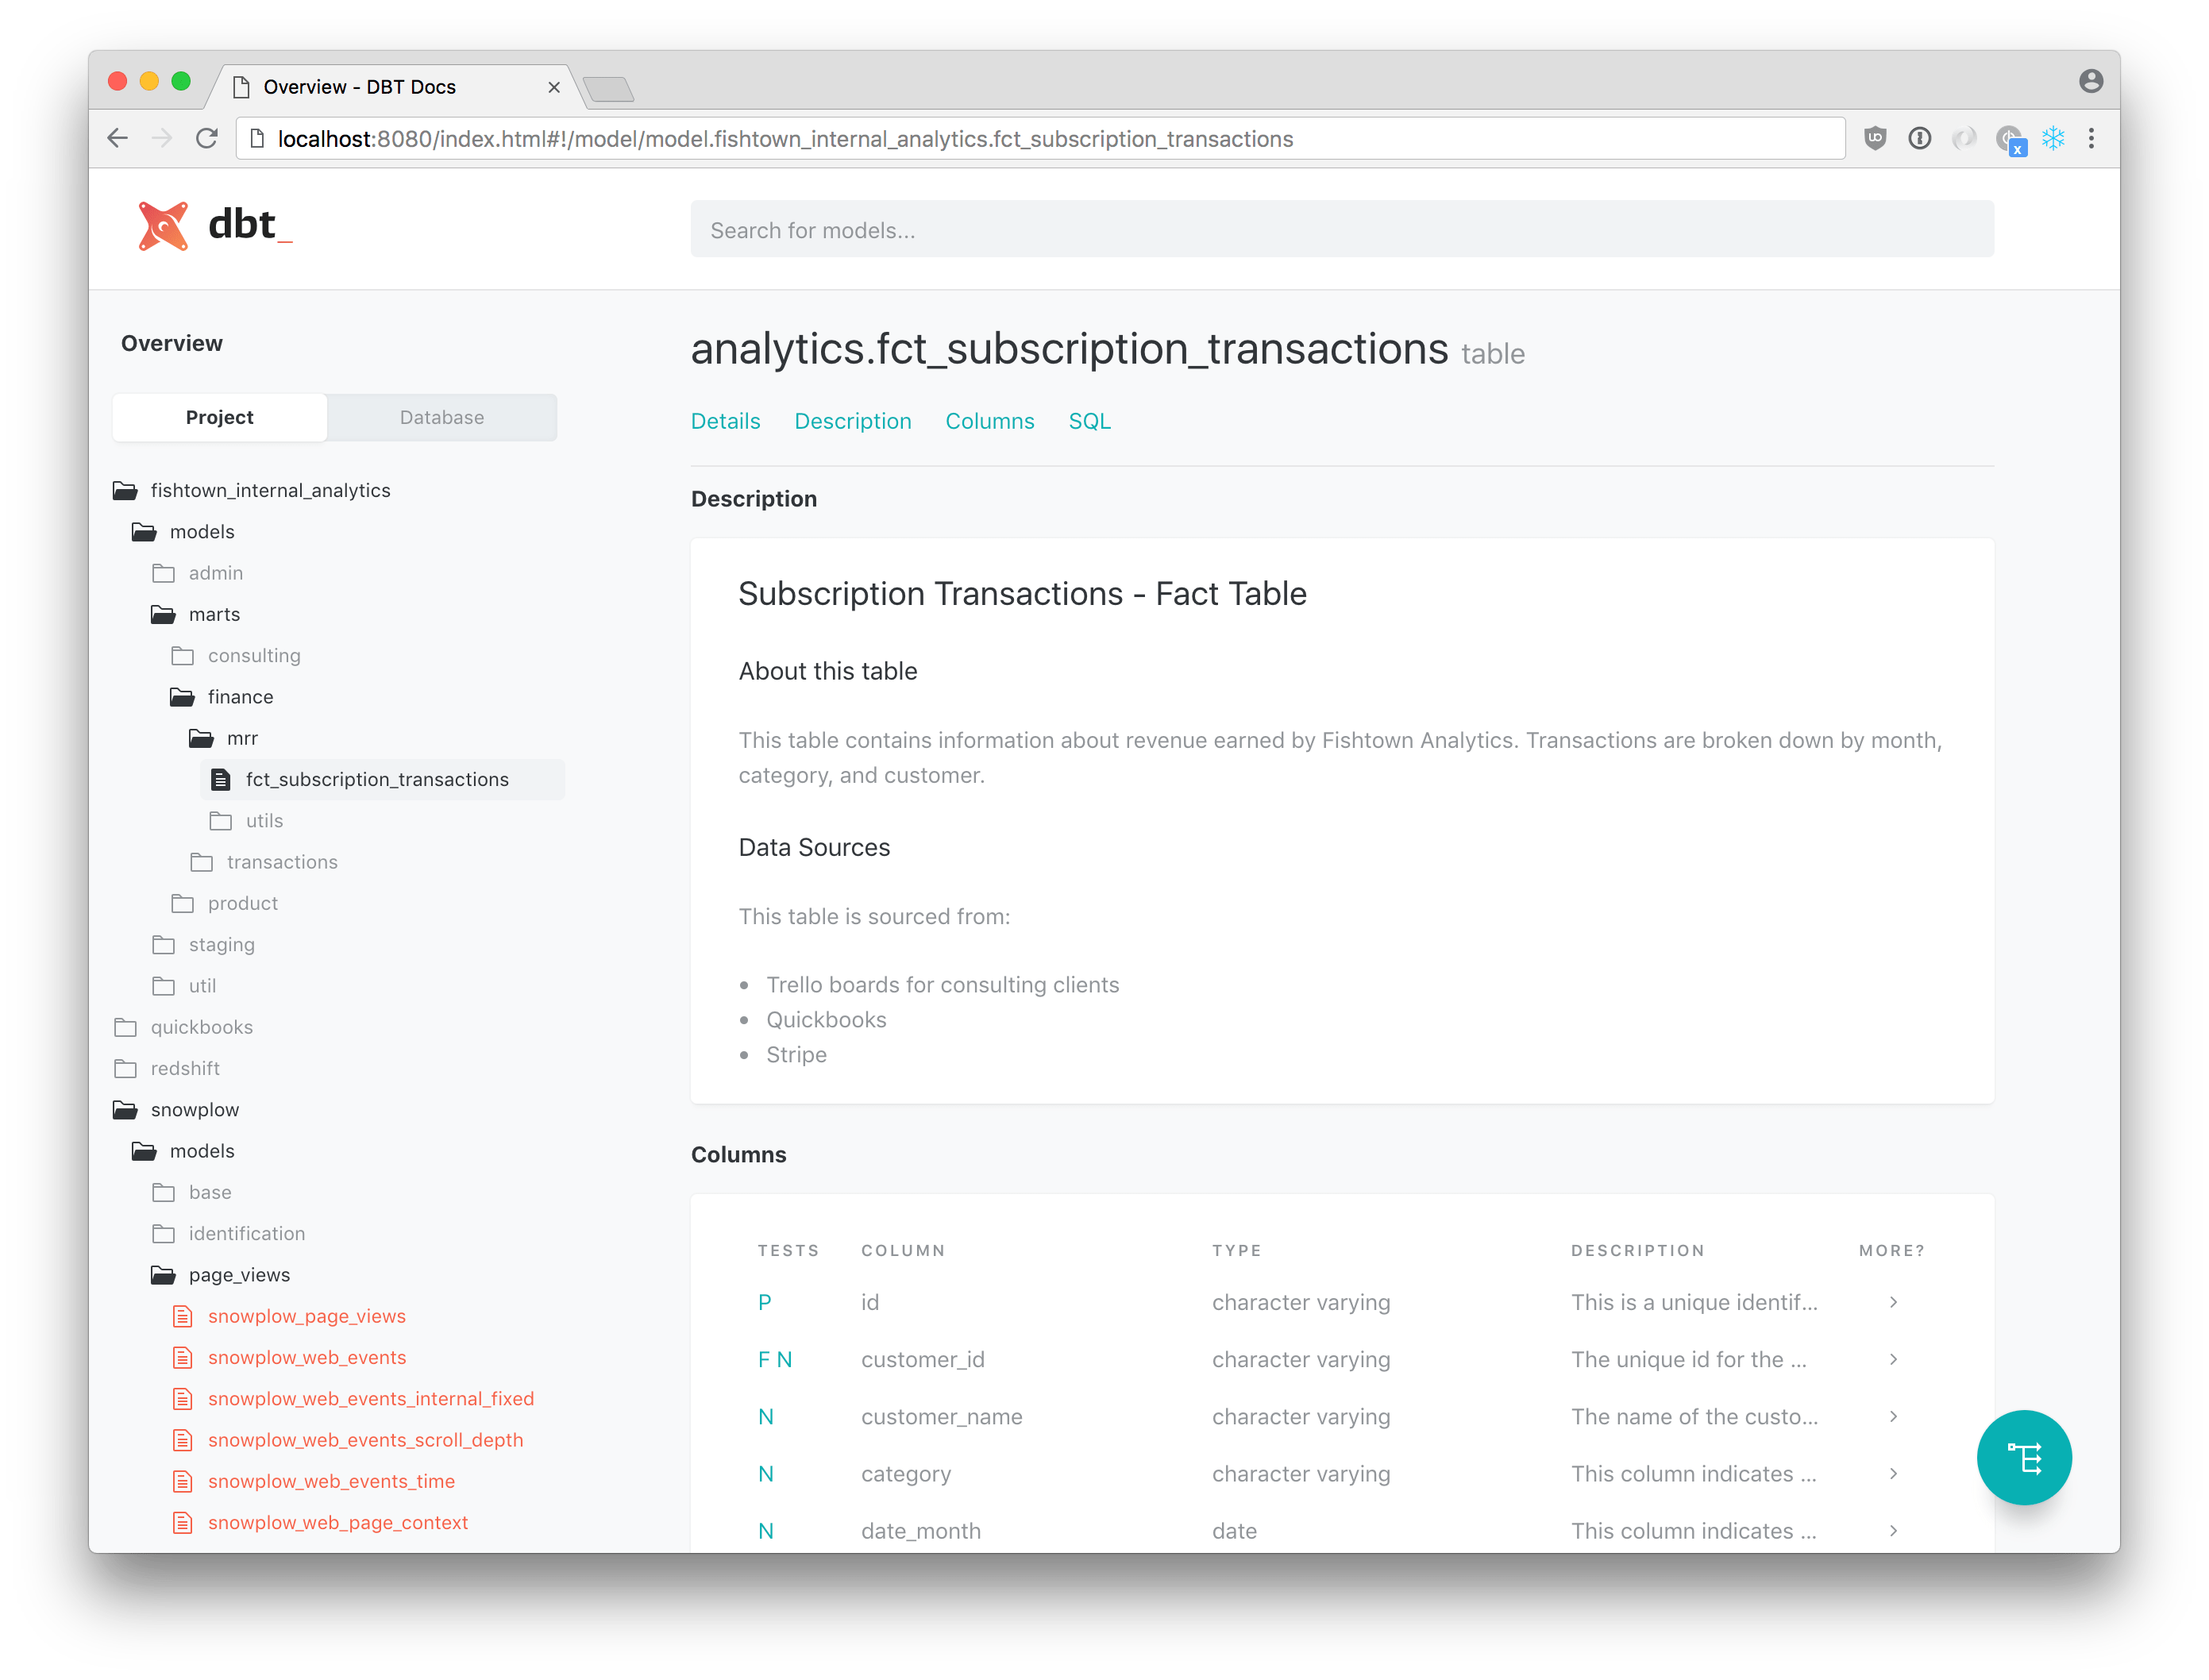
Task: Click the Details link for this model
Action: coord(725,420)
